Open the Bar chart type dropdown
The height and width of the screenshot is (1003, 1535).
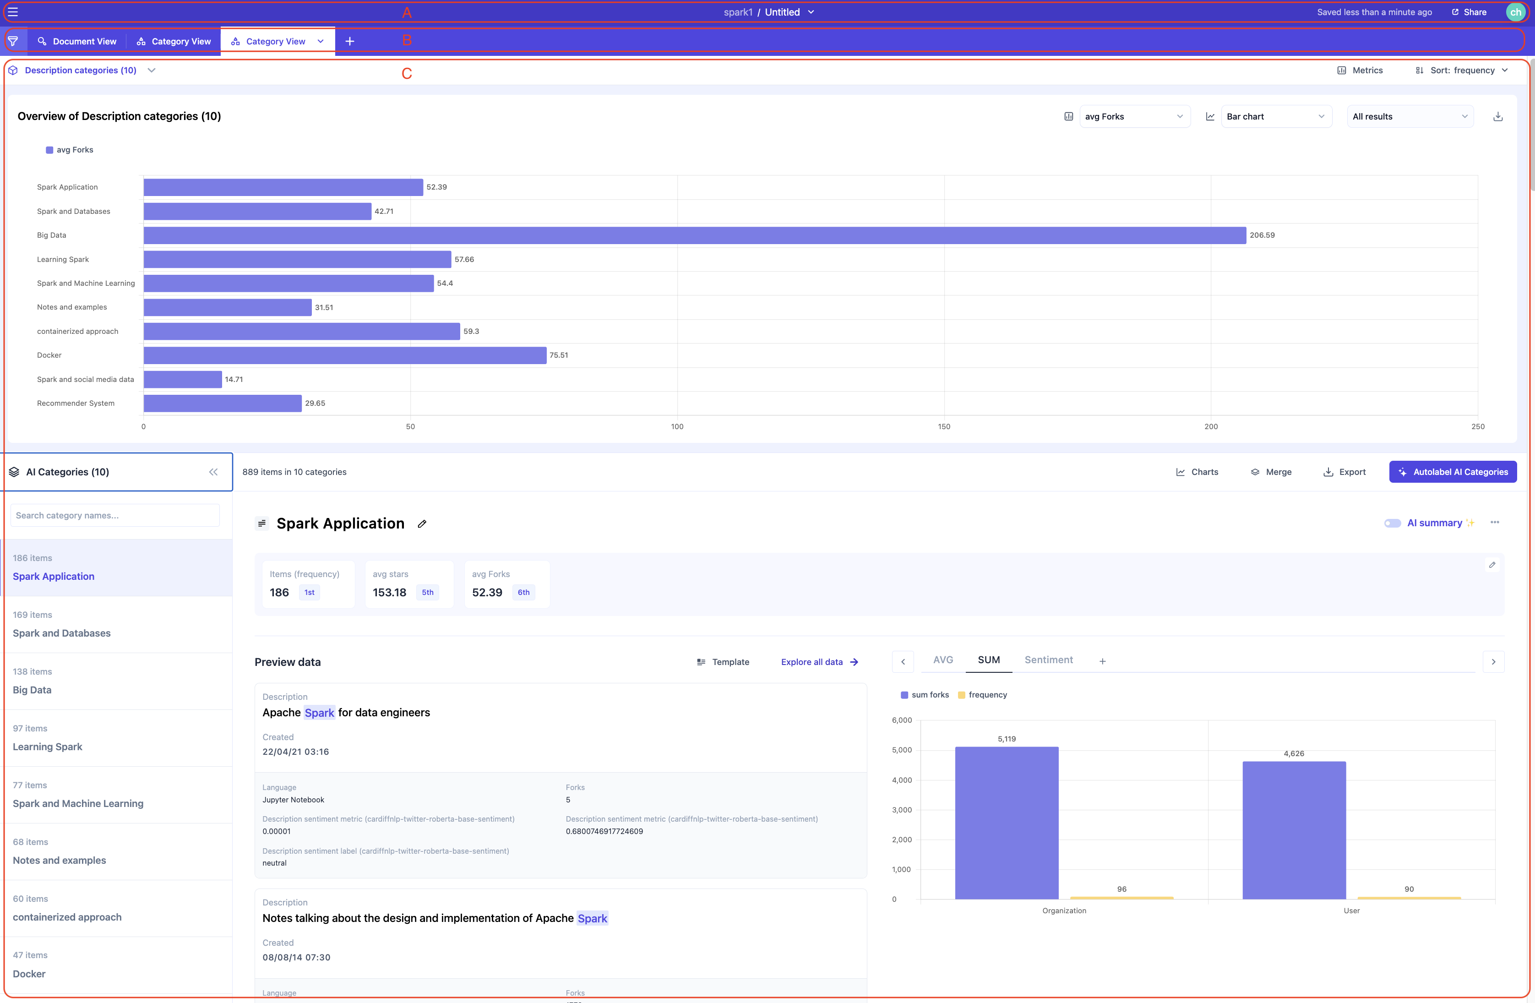1275,117
